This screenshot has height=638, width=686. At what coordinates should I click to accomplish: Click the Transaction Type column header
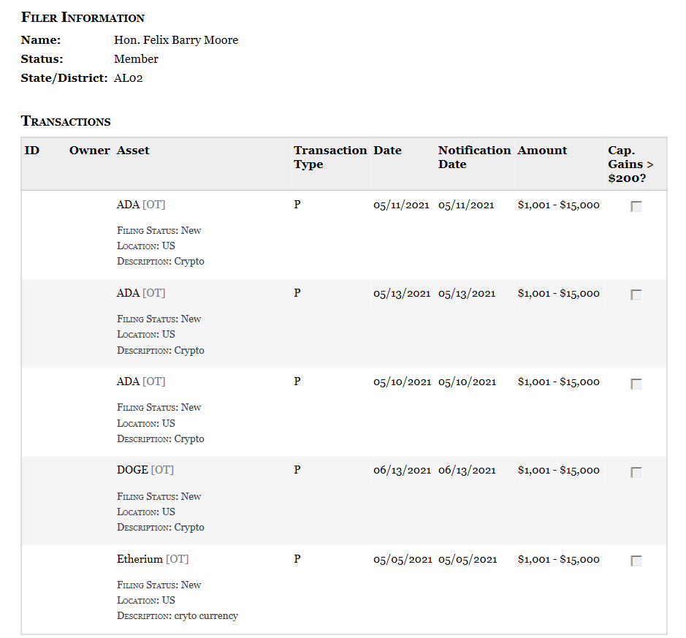pos(329,157)
